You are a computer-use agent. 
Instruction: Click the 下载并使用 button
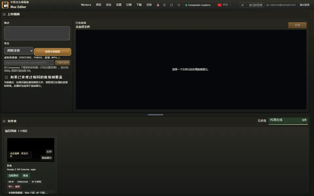[62, 63]
